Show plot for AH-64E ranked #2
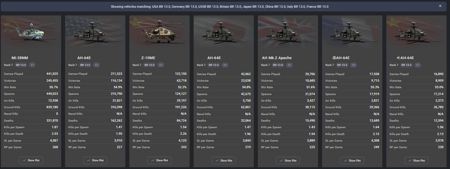450x169 pixels. [95, 160]
